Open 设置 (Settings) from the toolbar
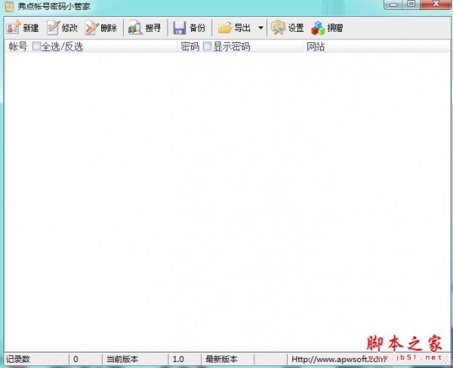Viewport: 453px width, 368px height. [x=287, y=28]
